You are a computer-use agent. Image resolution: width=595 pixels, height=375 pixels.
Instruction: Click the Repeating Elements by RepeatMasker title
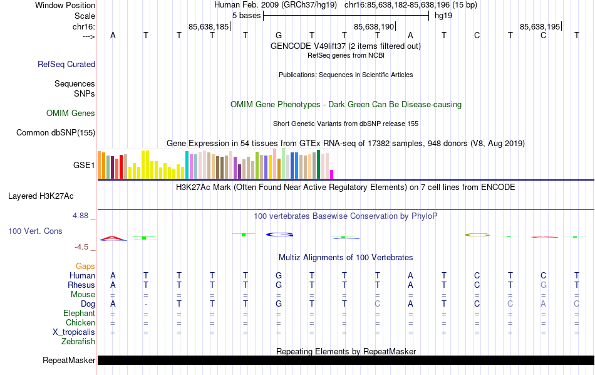point(346,351)
